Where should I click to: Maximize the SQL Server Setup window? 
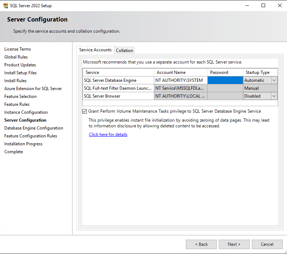[x=263, y=5]
